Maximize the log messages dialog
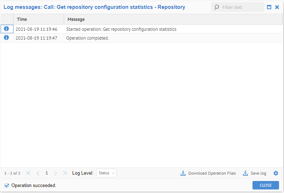The image size is (284, 193). pyautogui.click(x=269, y=7)
